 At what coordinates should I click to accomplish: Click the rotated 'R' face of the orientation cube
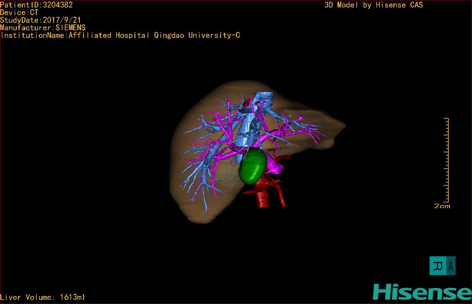(438, 266)
